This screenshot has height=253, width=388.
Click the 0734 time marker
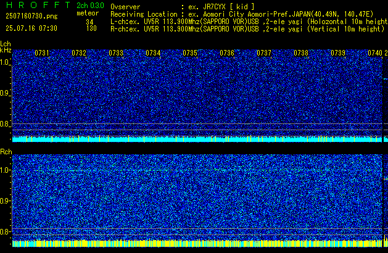pos(153,53)
